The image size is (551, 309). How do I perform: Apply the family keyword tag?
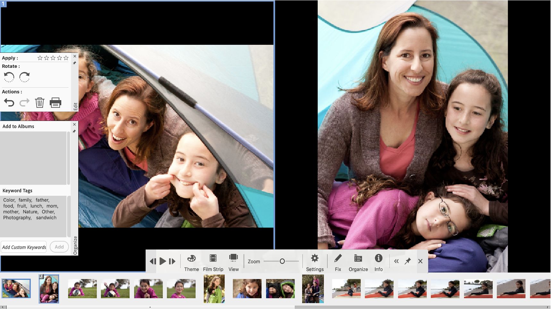25,200
